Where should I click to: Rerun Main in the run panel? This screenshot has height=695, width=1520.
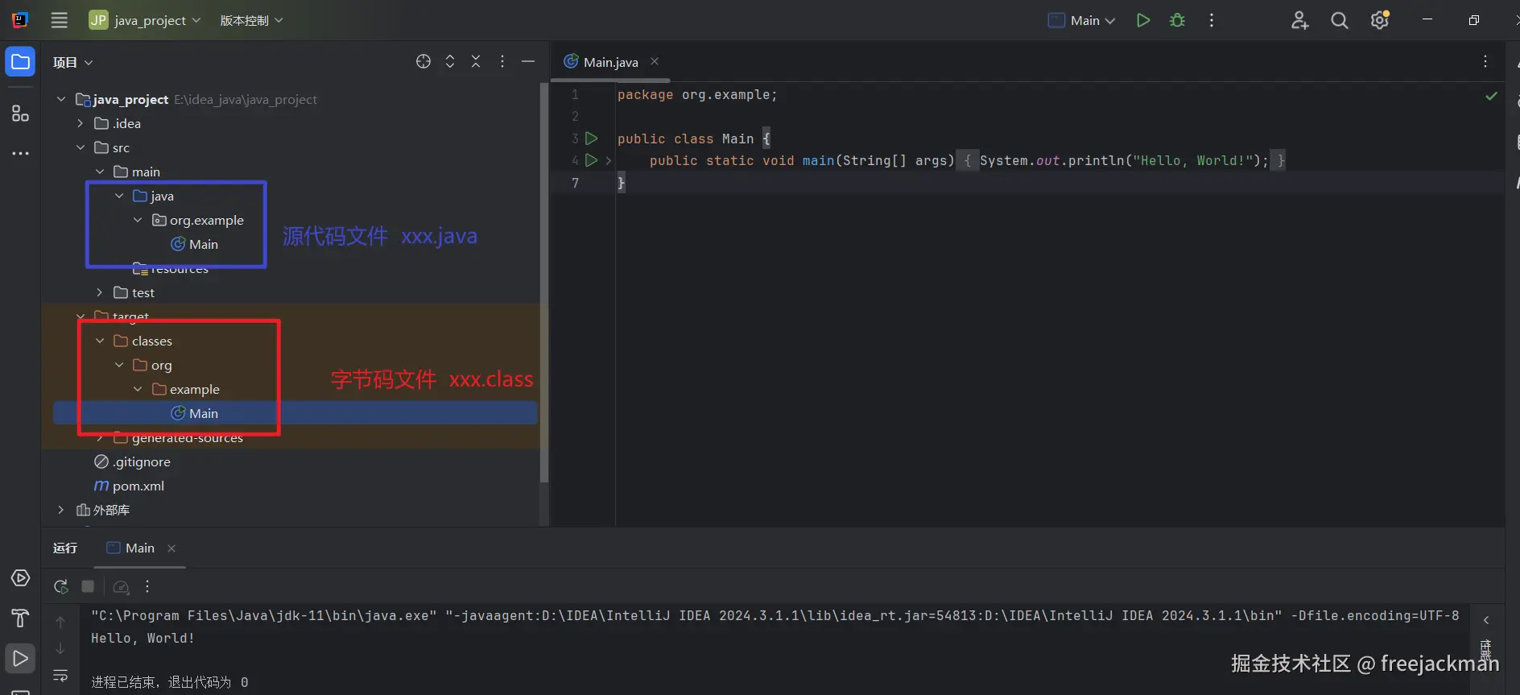(x=60, y=586)
